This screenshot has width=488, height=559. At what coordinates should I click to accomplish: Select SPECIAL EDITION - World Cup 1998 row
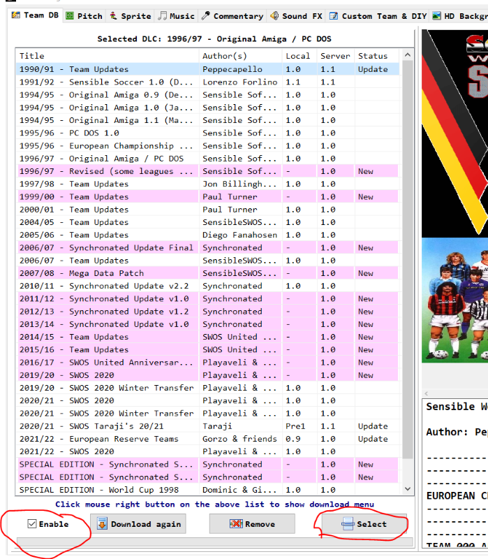pos(105,490)
